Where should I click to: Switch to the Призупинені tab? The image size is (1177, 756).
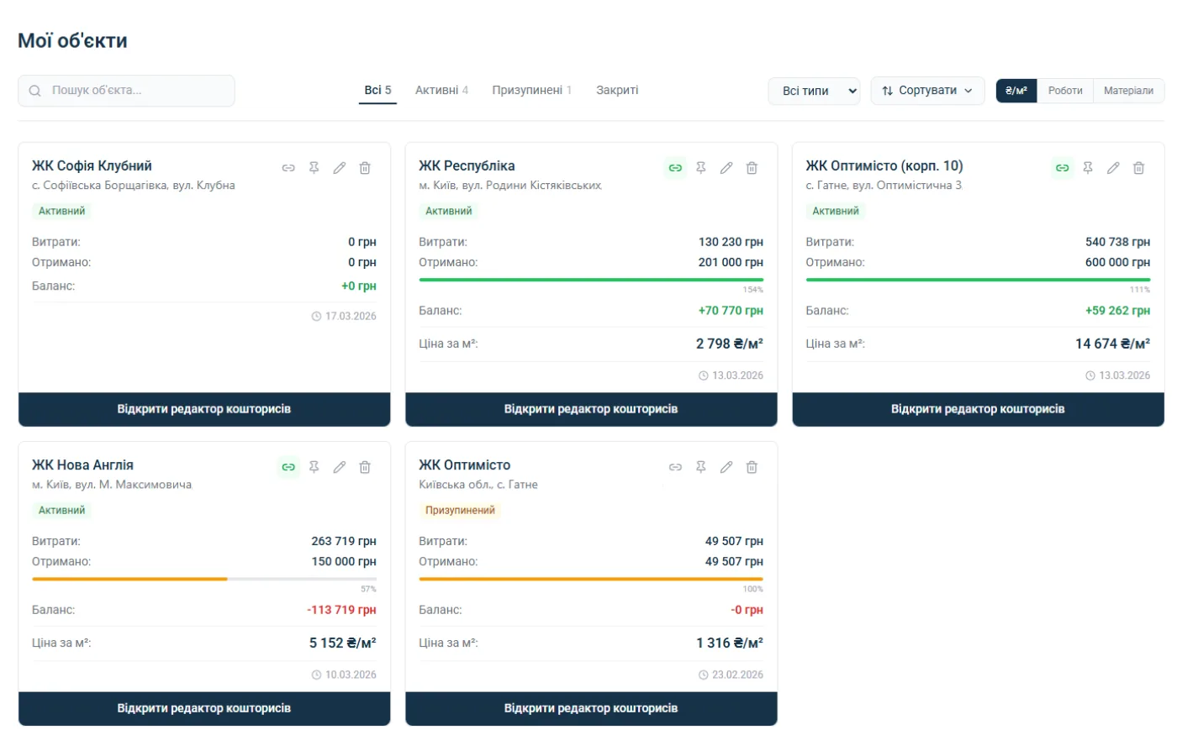tap(531, 90)
